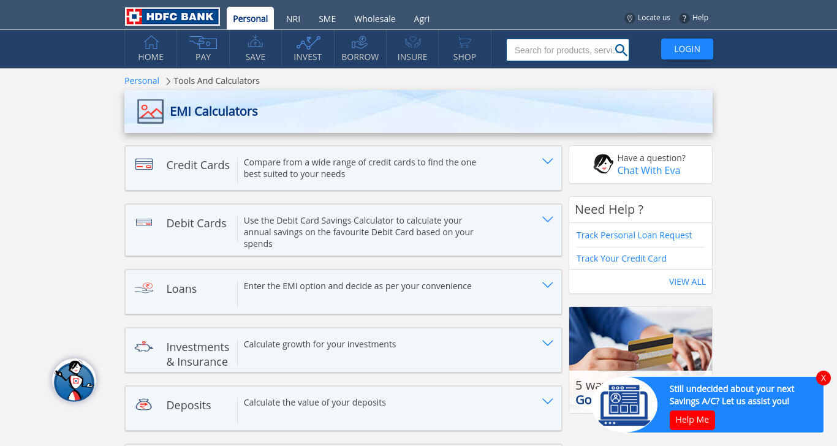Click the INSURE navigation label

click(412, 57)
